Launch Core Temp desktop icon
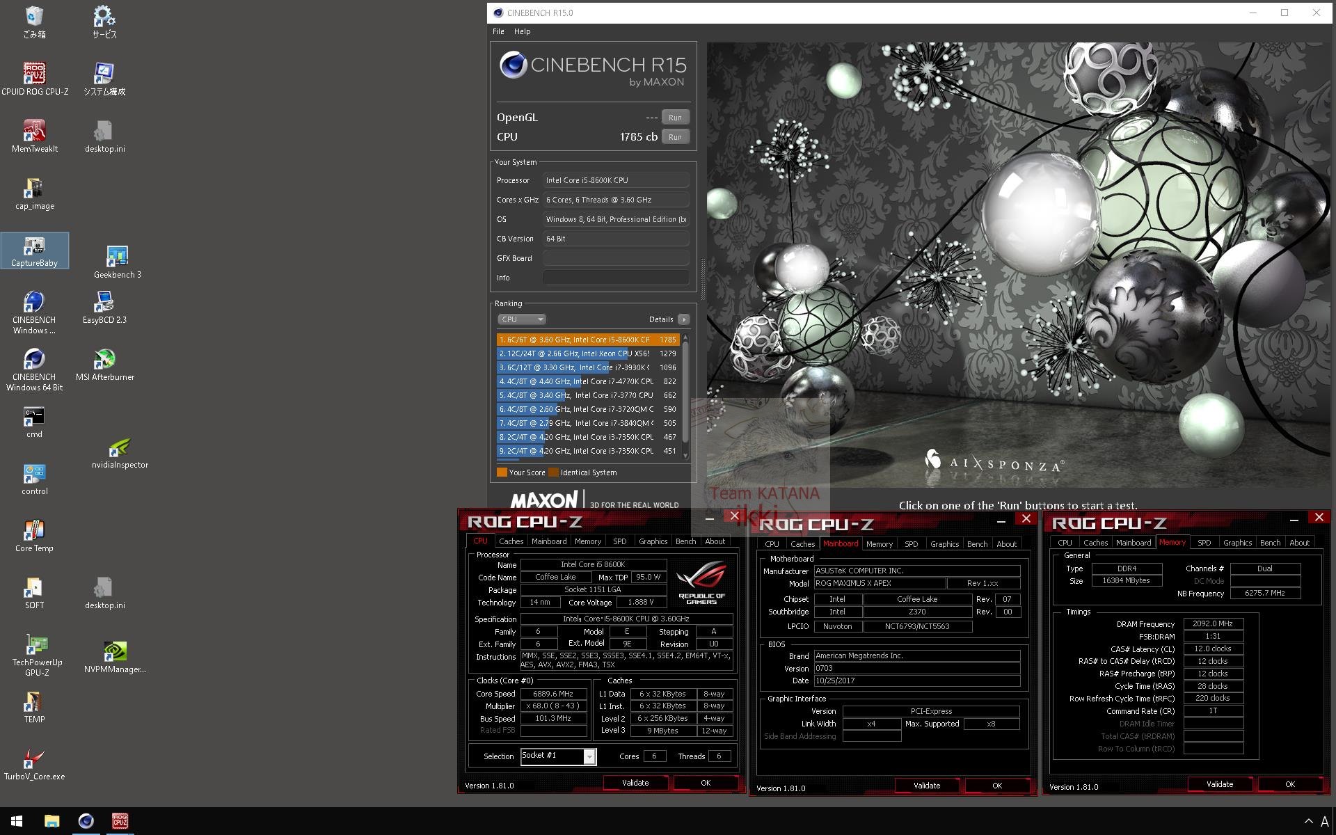Viewport: 1336px width, 835px height. [34, 536]
